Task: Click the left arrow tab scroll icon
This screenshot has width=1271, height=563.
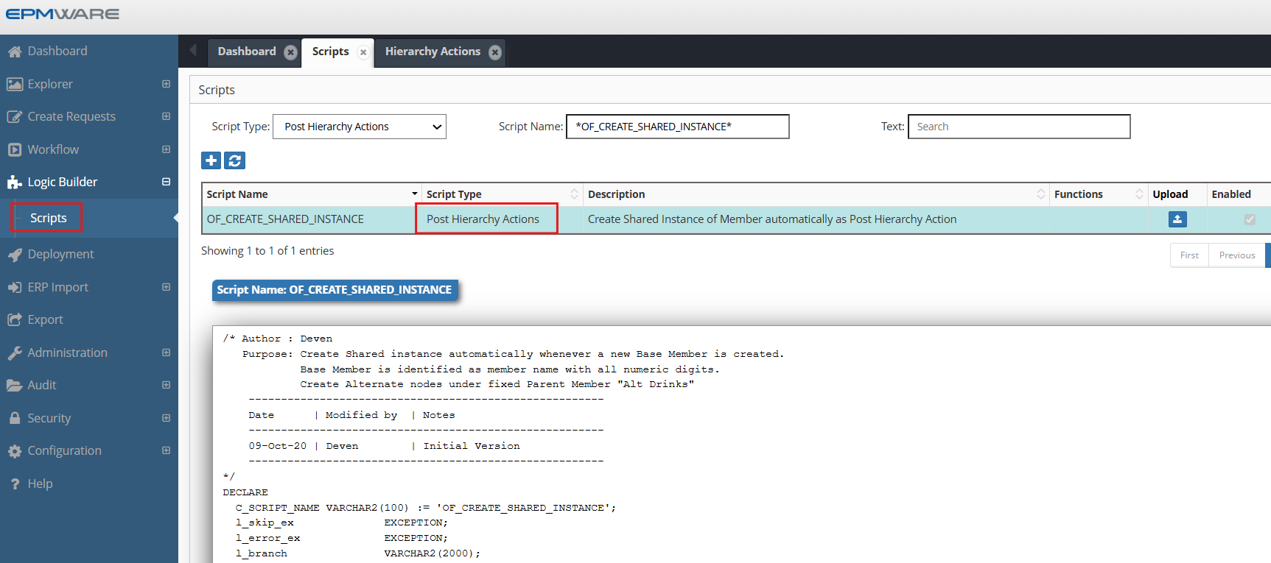Action: (x=194, y=50)
